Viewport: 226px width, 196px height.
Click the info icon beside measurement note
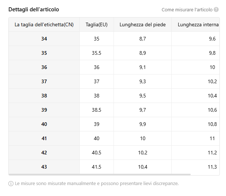[x=11, y=184]
